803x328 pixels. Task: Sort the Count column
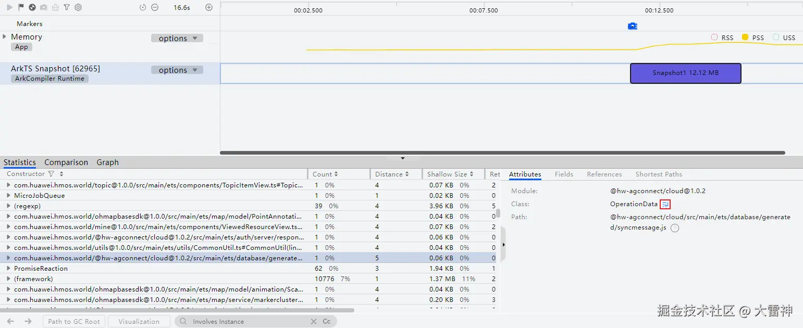[x=336, y=174]
